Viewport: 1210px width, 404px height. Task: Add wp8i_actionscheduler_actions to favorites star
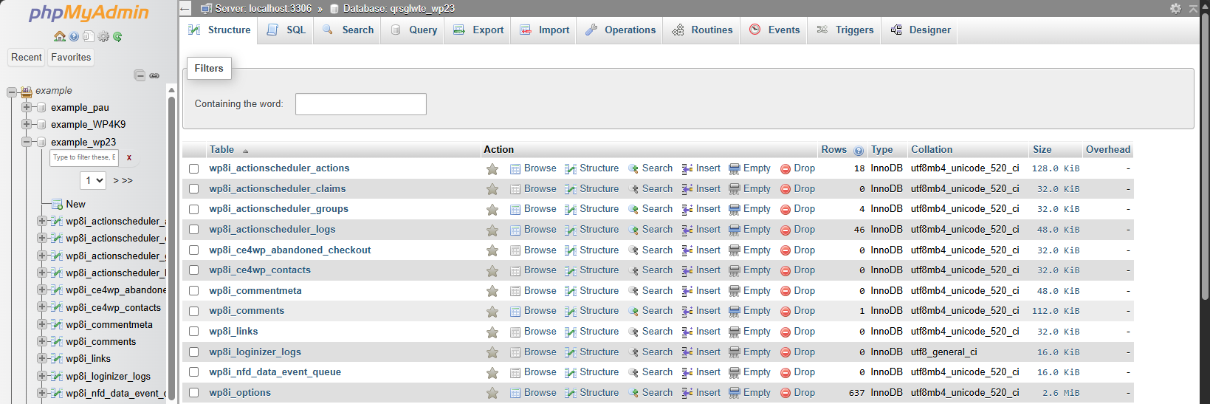492,168
